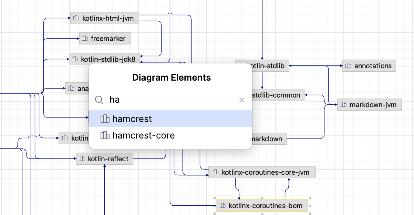Select the hamcrest result in the list
414x215 pixels.
pyautogui.click(x=132, y=119)
